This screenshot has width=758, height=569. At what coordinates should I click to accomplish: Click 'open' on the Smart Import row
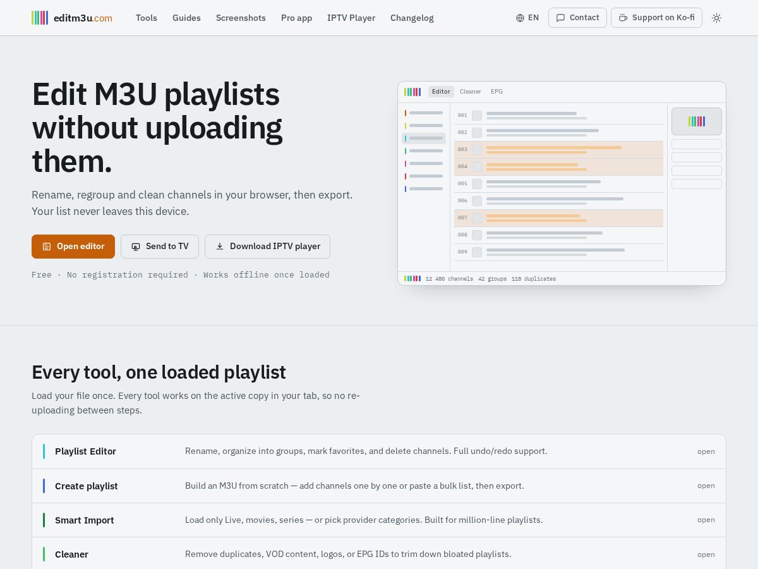(x=706, y=520)
